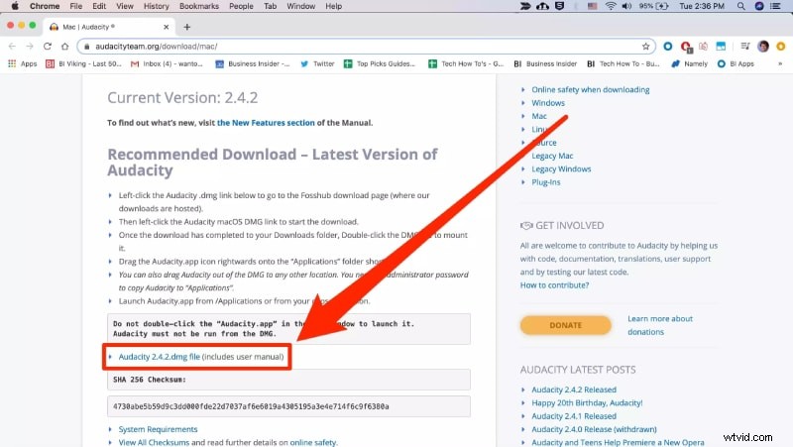Viewport: 793px width, 447px height.
Task: Open the Help menu
Action: coord(333,6)
